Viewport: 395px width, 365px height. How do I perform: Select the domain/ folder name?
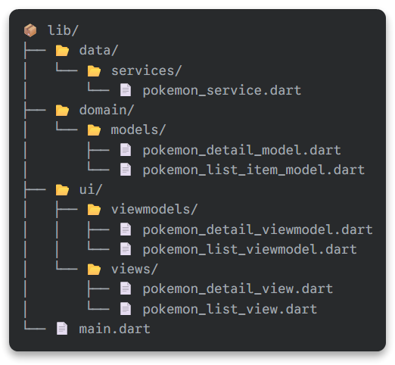[107, 111]
